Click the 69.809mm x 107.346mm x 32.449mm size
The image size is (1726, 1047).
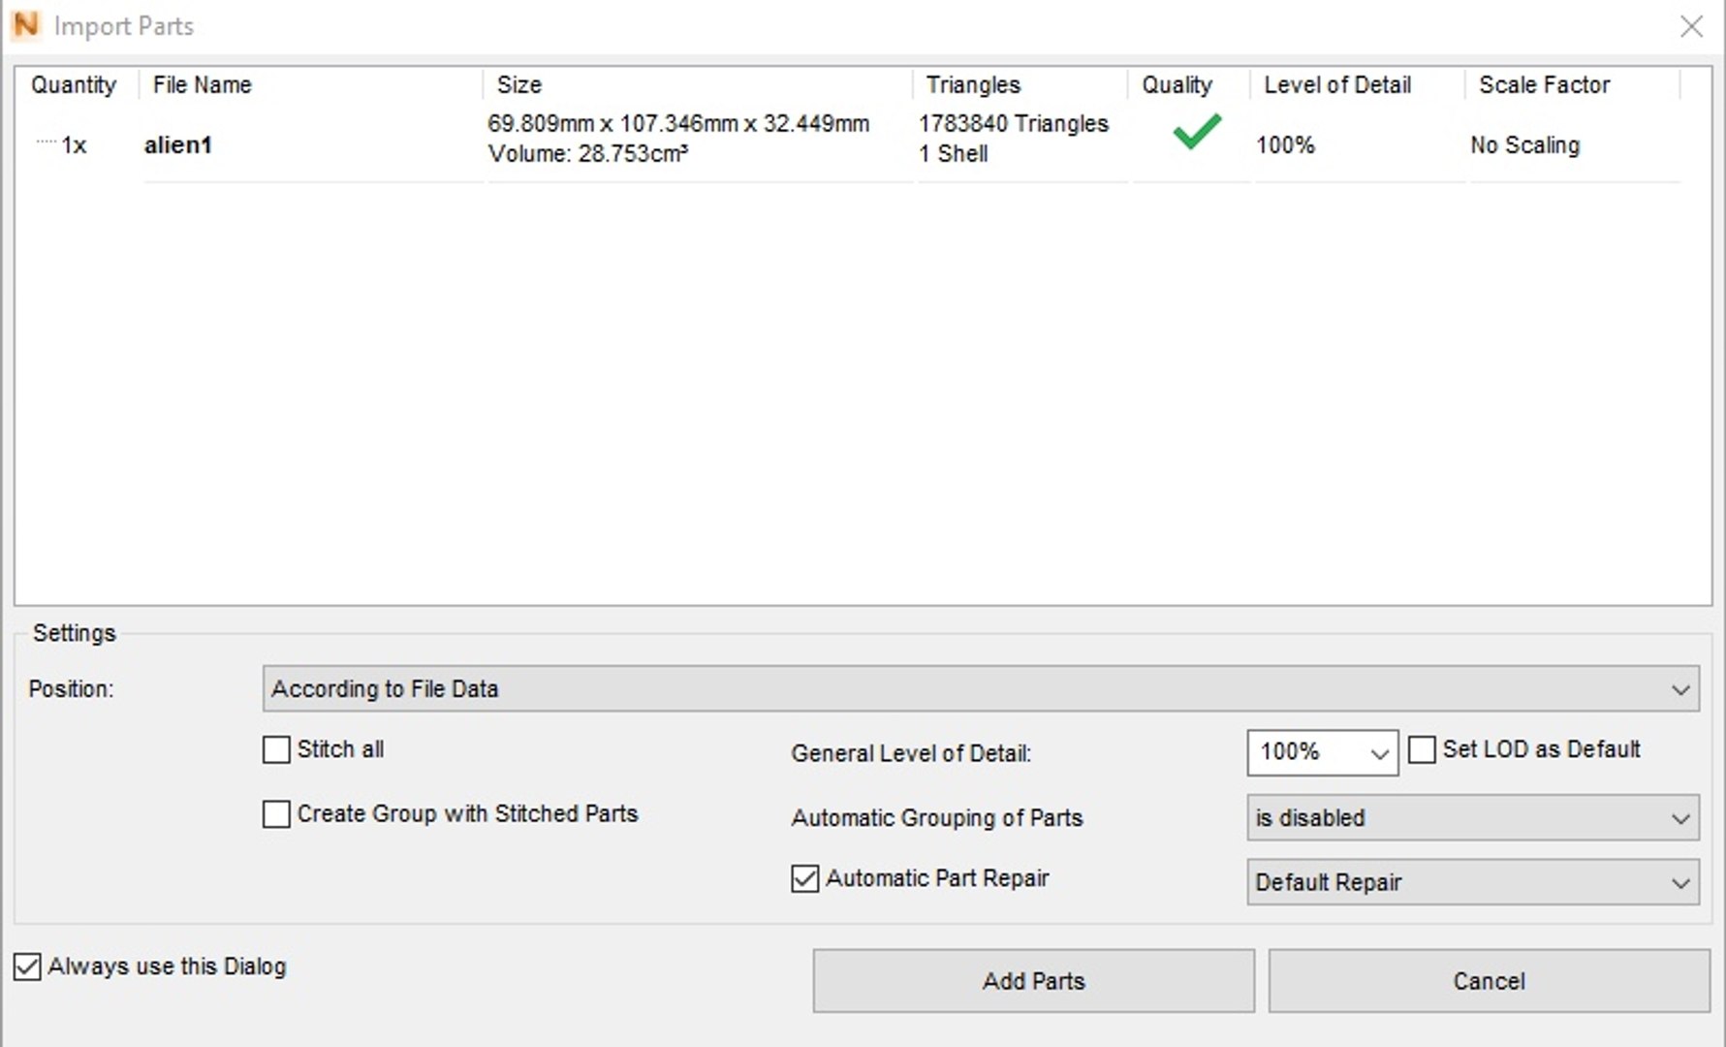pyautogui.click(x=678, y=124)
